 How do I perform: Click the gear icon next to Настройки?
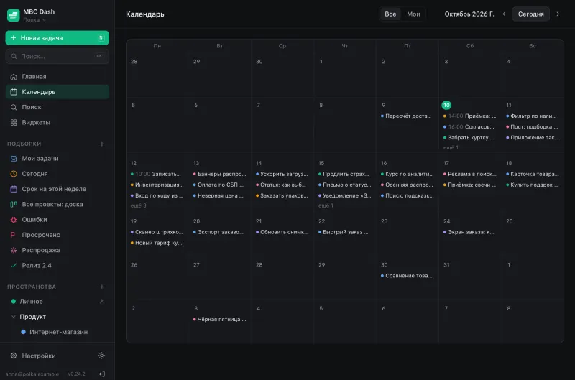[x=14, y=356]
